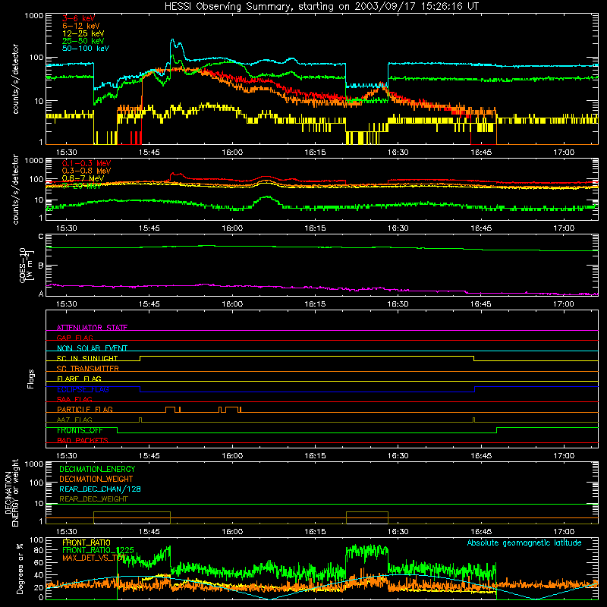Image resolution: width=607 pixels, height=607 pixels.
Task: Select the ATTENUATOR_STATE flag label
Action: (x=92, y=328)
